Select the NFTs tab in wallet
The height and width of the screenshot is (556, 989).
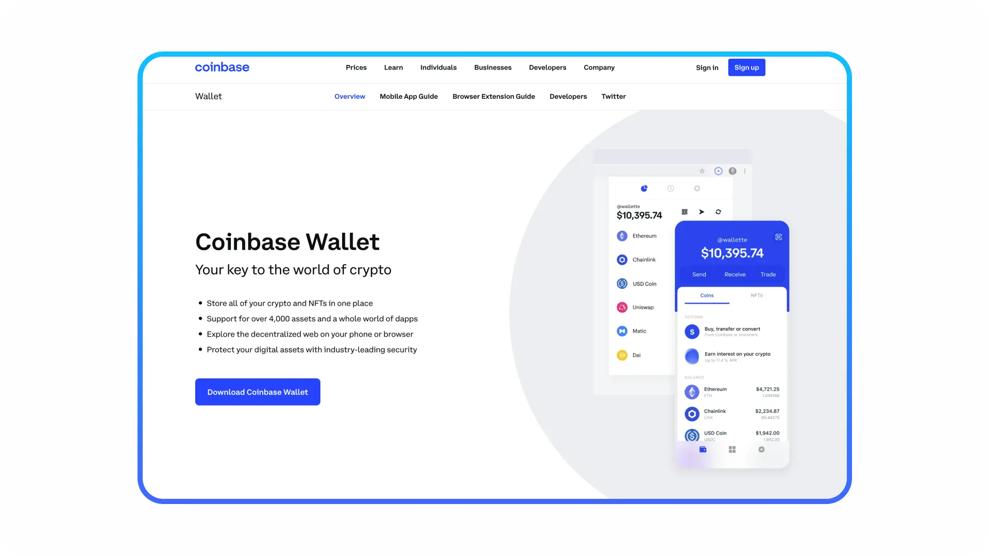click(x=757, y=296)
